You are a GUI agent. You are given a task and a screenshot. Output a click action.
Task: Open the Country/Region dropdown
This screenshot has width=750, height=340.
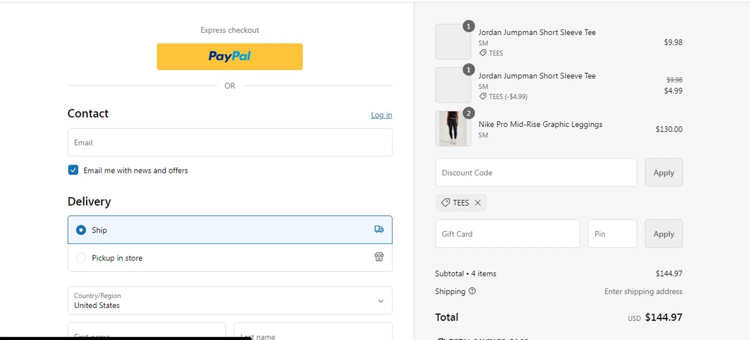tap(229, 300)
